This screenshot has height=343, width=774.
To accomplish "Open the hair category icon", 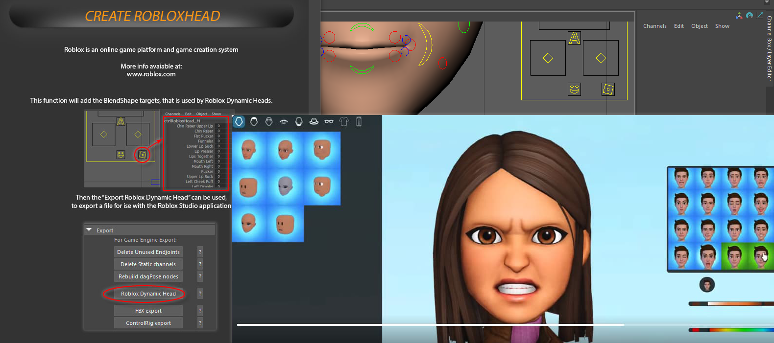I will [254, 121].
